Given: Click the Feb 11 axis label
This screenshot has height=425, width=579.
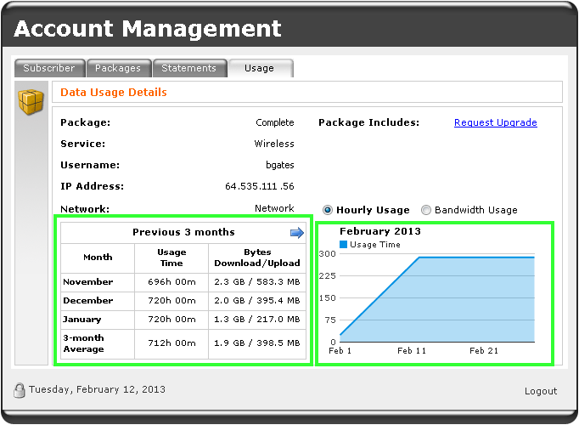Looking at the screenshot, I should tap(412, 351).
